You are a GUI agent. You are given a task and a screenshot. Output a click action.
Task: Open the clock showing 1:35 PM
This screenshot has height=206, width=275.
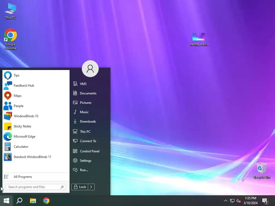tap(251, 201)
